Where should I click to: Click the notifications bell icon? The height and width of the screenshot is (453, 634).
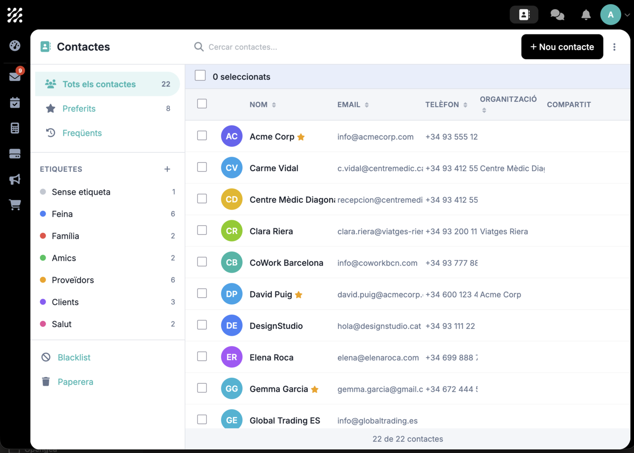click(586, 15)
